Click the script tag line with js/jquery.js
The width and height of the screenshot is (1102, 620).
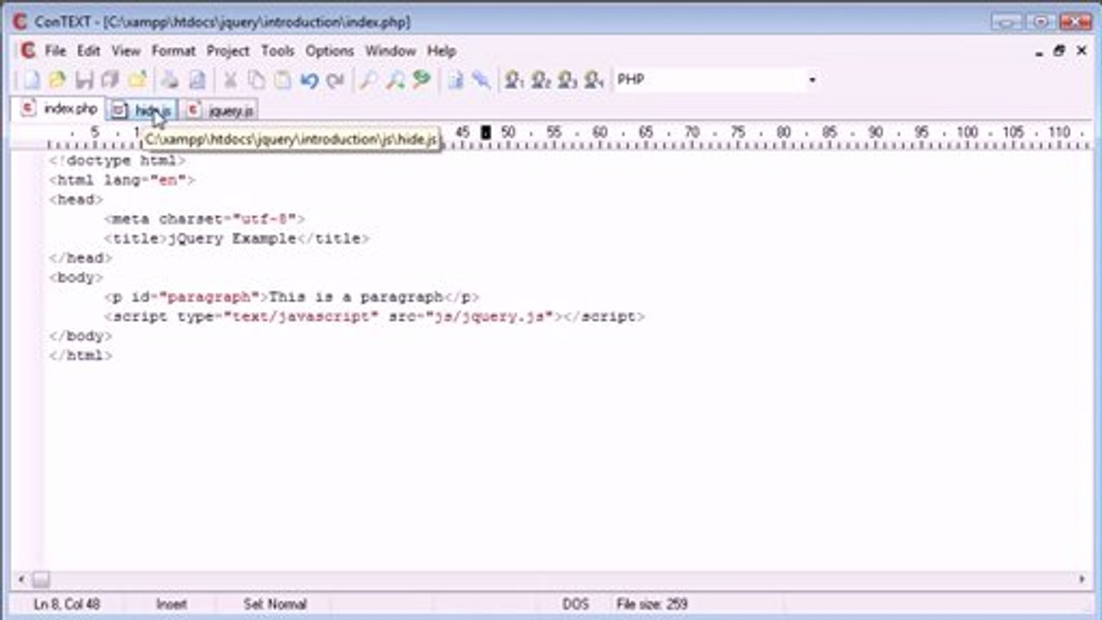pos(374,317)
